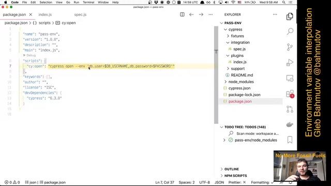This screenshot has width=331, height=186.
Task: Click the Formatting status bar item
Action: pyautogui.click(x=262, y=182)
